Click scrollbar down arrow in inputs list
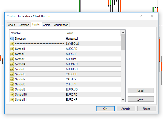The height and width of the screenshot is (122, 163). (123, 100)
